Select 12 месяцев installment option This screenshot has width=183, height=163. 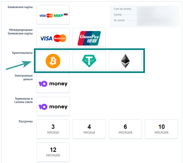coord(53,152)
